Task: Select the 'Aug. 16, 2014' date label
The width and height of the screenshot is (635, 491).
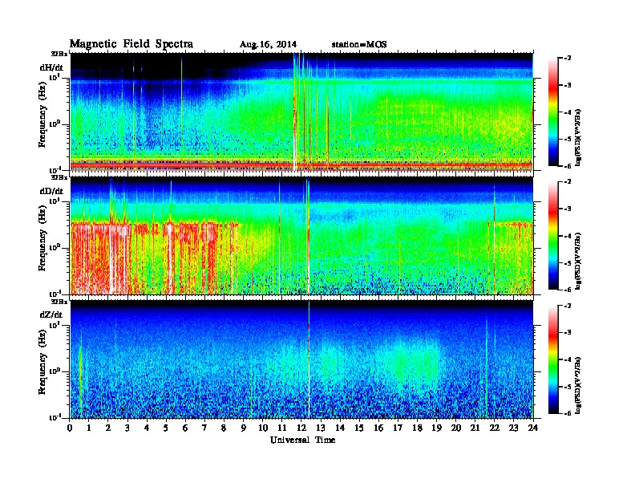Action: (x=268, y=45)
